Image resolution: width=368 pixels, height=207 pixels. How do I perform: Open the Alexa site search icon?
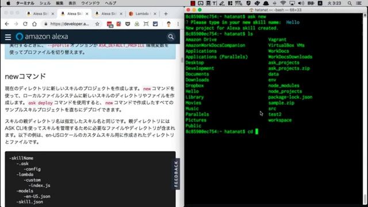[171, 37]
